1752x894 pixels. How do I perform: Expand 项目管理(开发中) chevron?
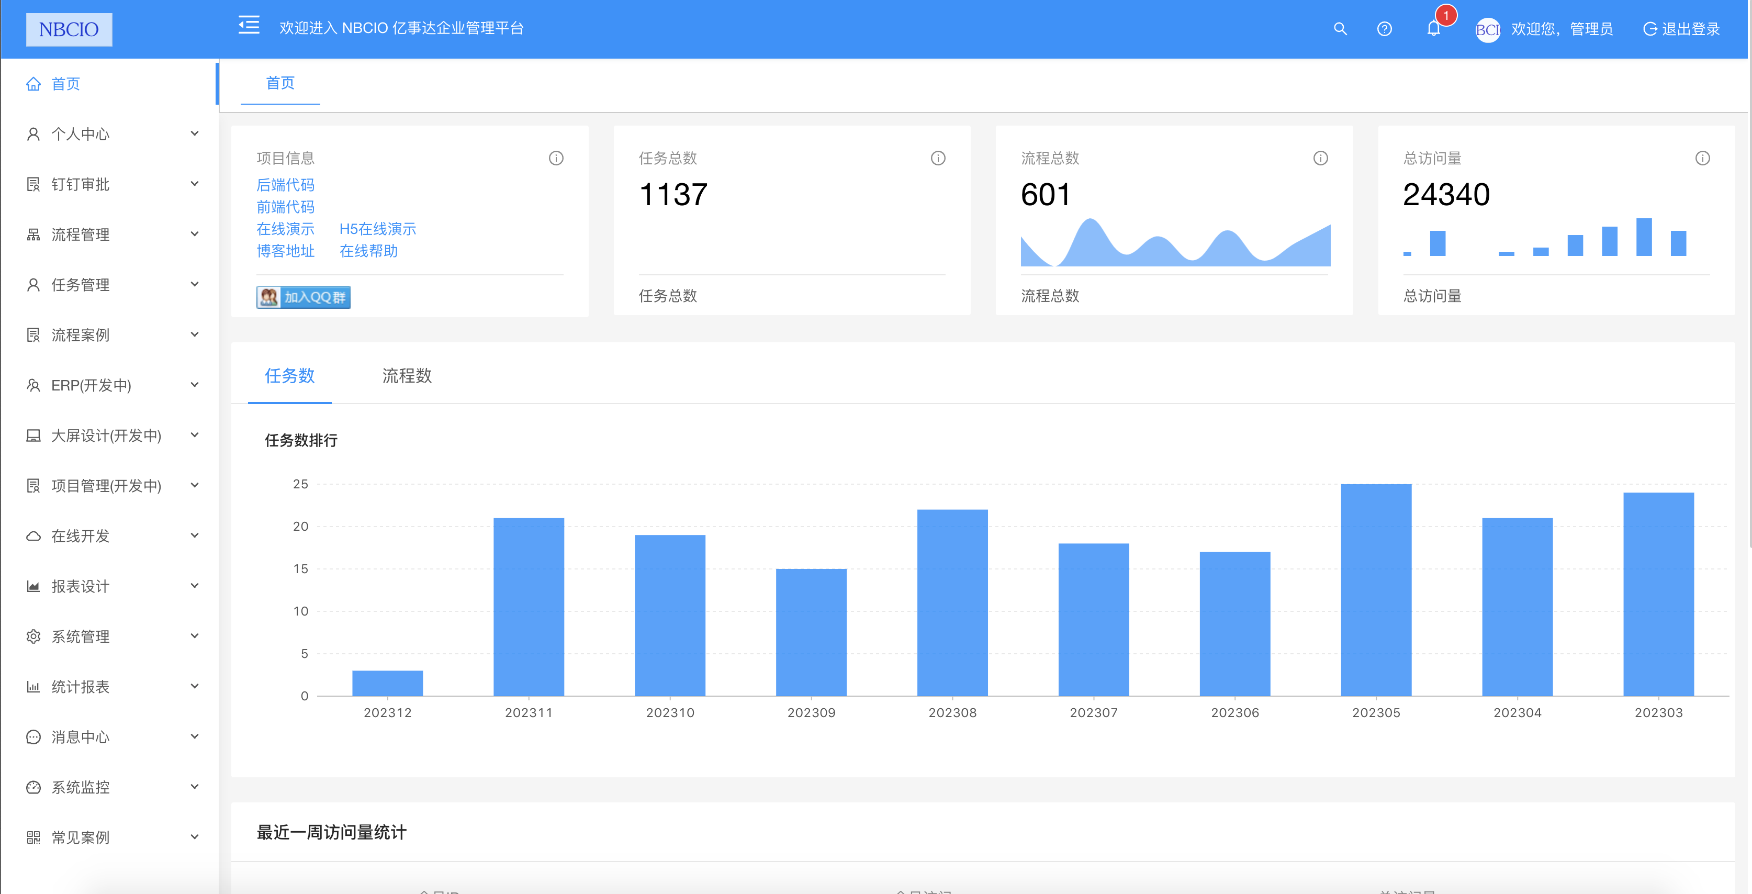[195, 485]
